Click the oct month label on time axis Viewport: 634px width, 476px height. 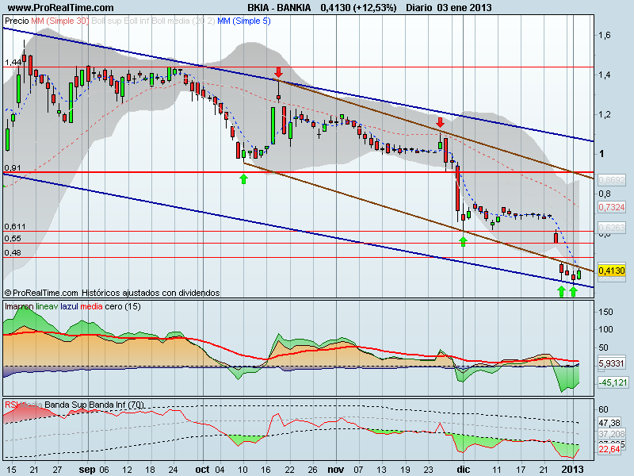(202, 470)
